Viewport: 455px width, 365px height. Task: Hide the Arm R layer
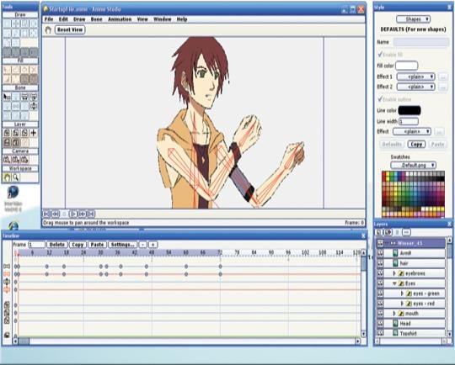[380, 253]
